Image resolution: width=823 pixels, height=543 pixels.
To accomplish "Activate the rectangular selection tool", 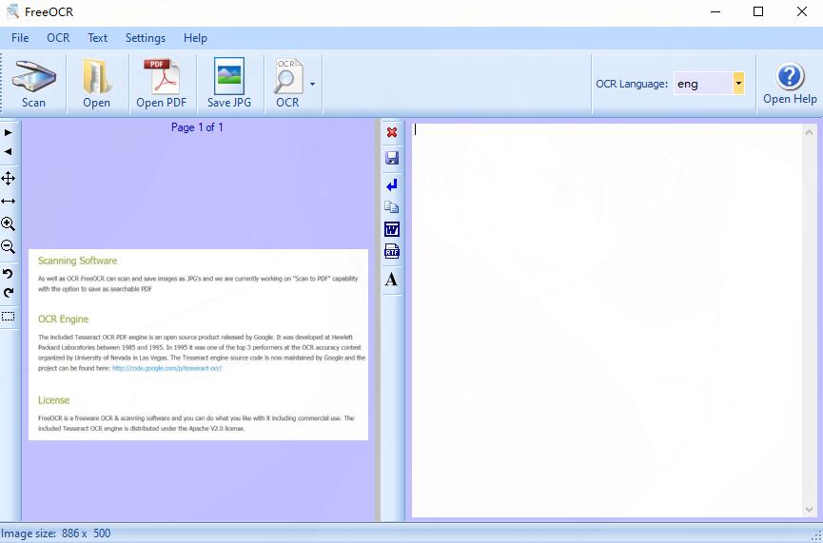I will coord(8,317).
